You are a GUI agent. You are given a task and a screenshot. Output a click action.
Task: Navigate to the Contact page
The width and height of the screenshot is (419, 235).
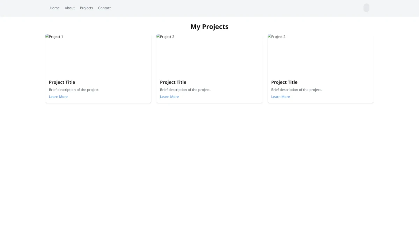(x=104, y=8)
